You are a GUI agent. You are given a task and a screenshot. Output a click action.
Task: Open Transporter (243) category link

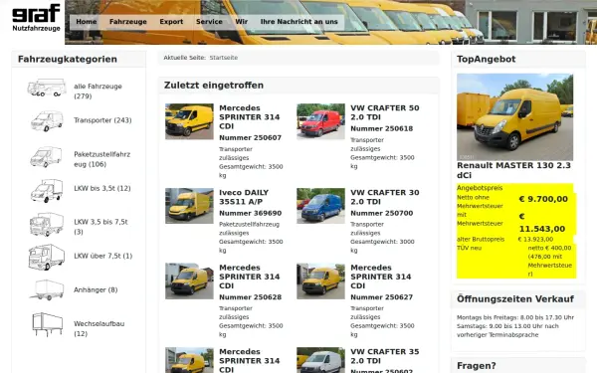coord(102,120)
